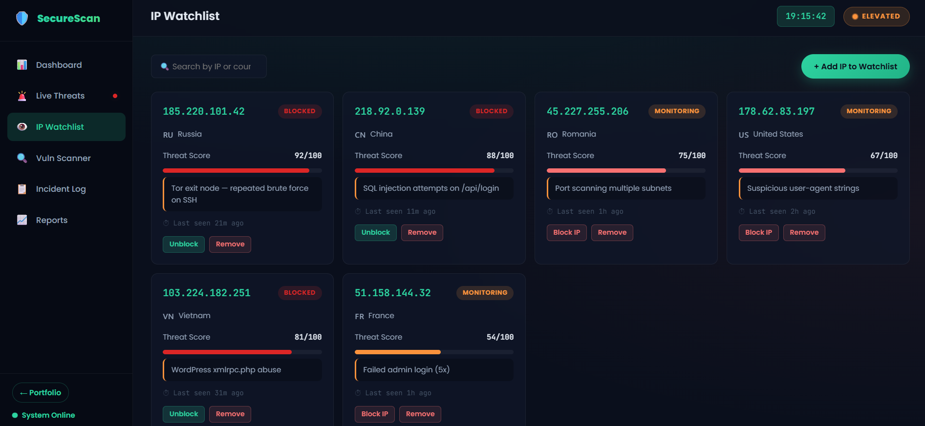Unblock IP 218.92.0.139
Image resolution: width=925 pixels, height=426 pixels.
point(376,232)
